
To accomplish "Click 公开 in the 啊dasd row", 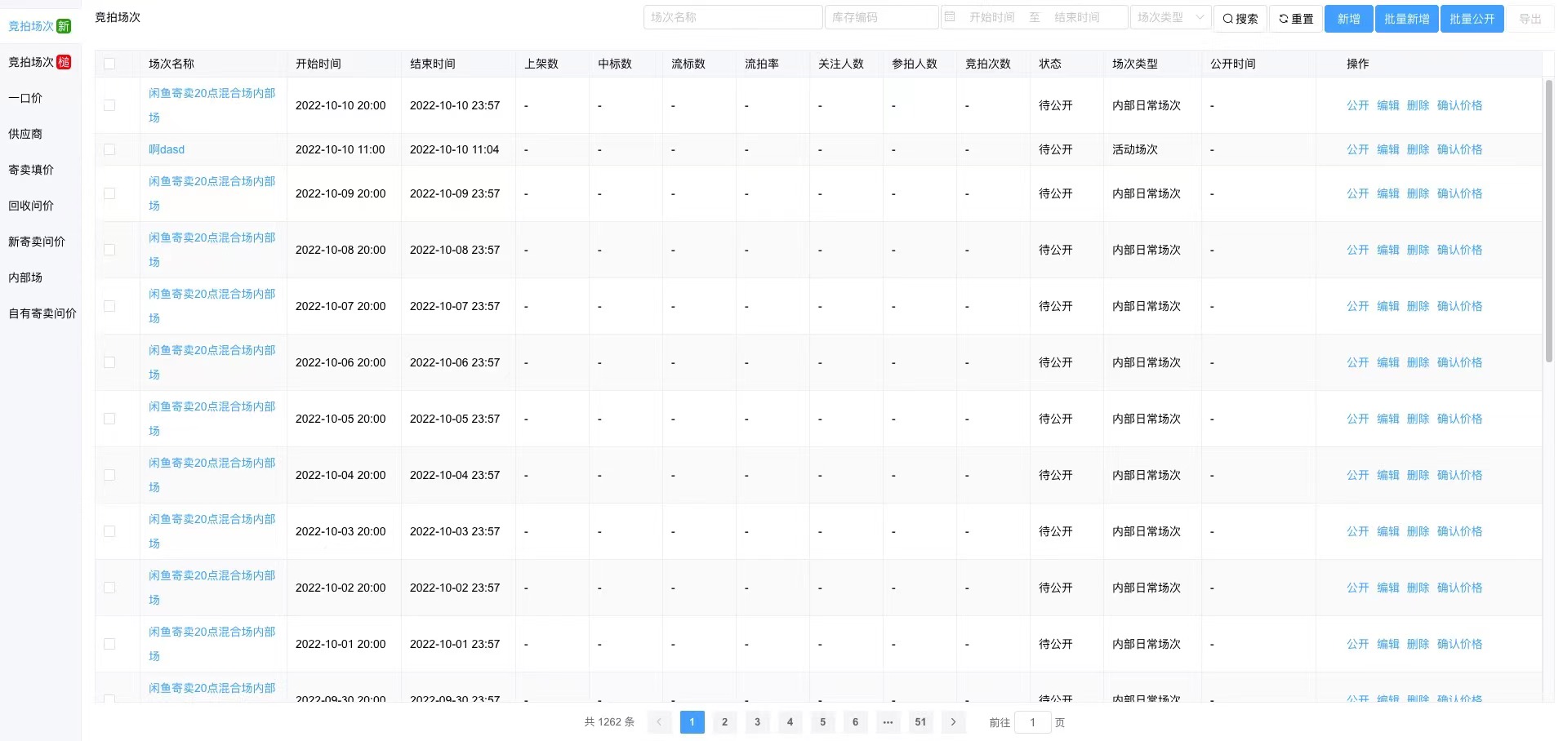I will (x=1357, y=149).
